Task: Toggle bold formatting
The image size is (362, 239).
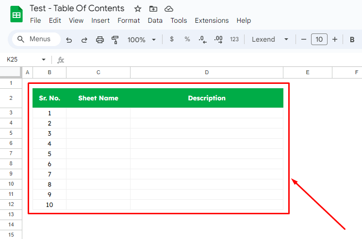Action: click(352, 39)
